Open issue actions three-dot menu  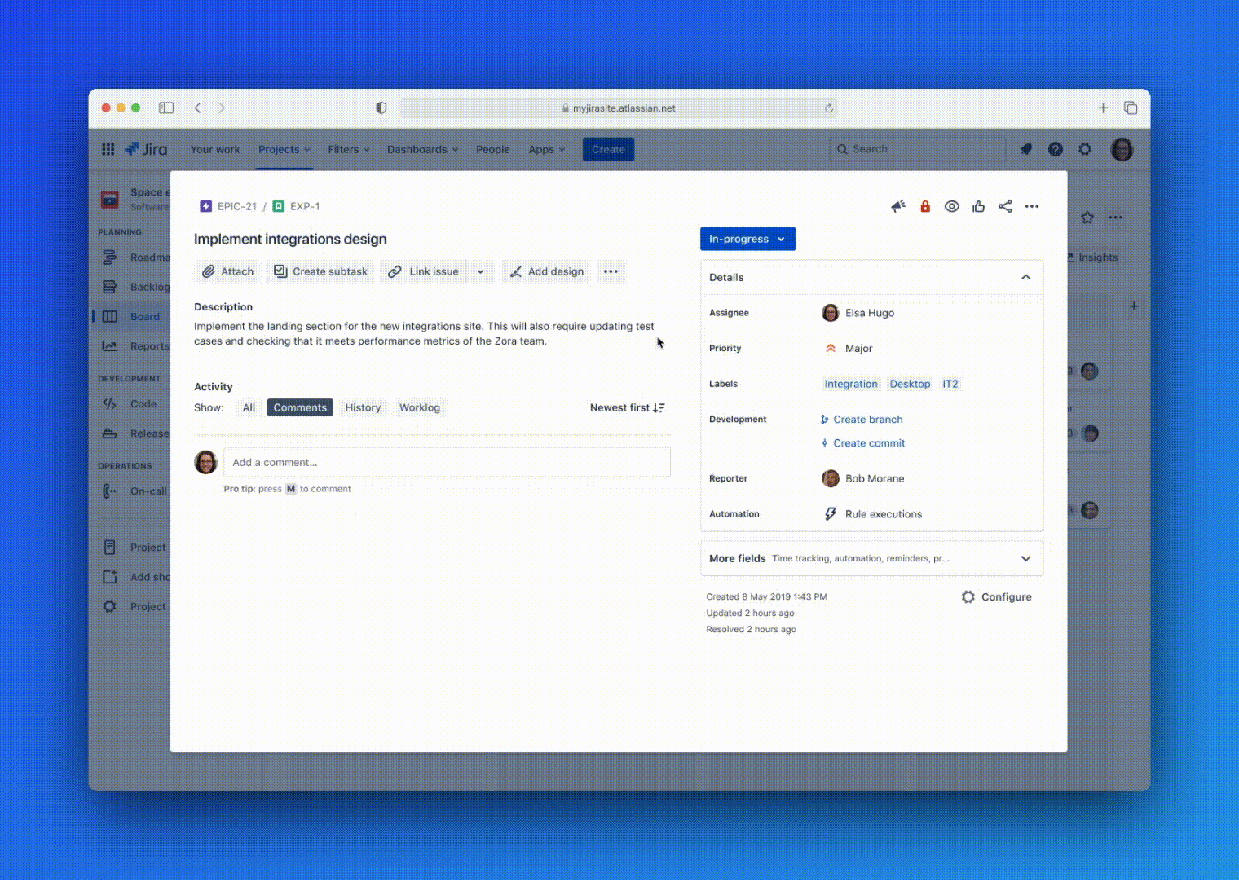point(1032,206)
